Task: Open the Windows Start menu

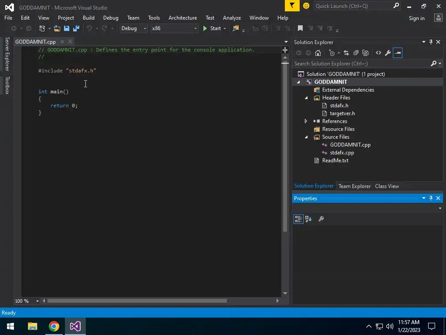Action: point(10,326)
